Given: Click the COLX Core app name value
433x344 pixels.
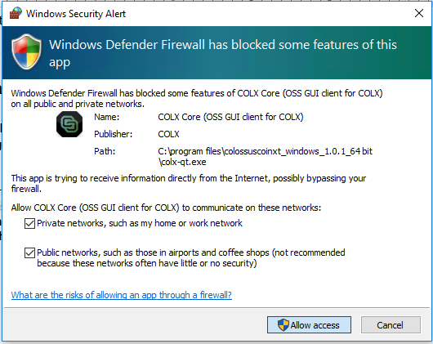Looking at the screenshot, I should coord(230,117).
